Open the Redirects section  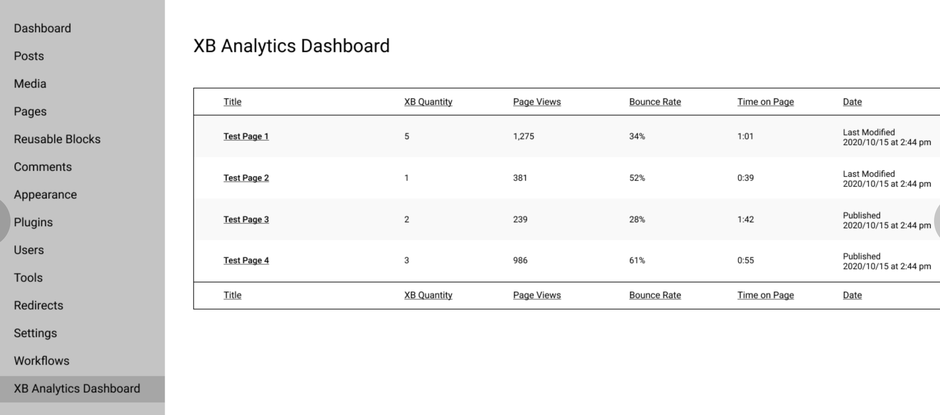(38, 305)
